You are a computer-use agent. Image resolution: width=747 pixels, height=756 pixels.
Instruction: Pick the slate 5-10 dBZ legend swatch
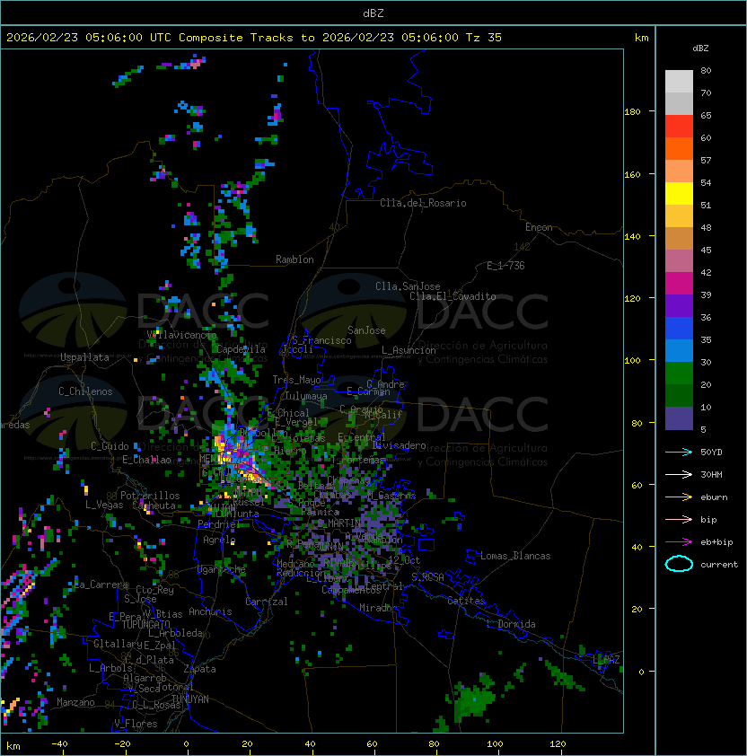[679, 418]
